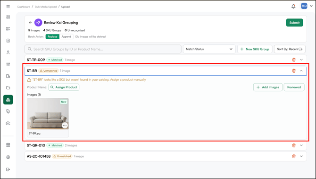The width and height of the screenshot is (316, 179).
Task: Click the '5 Images' count
Action: click(x=34, y=30)
